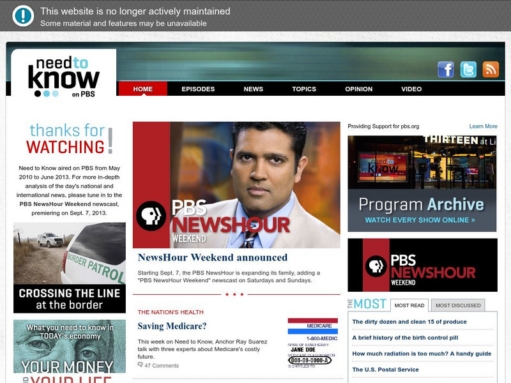Screen dimensions: 511x383
Task: Click the no longer actively maintained notice
Action: coord(135,11)
